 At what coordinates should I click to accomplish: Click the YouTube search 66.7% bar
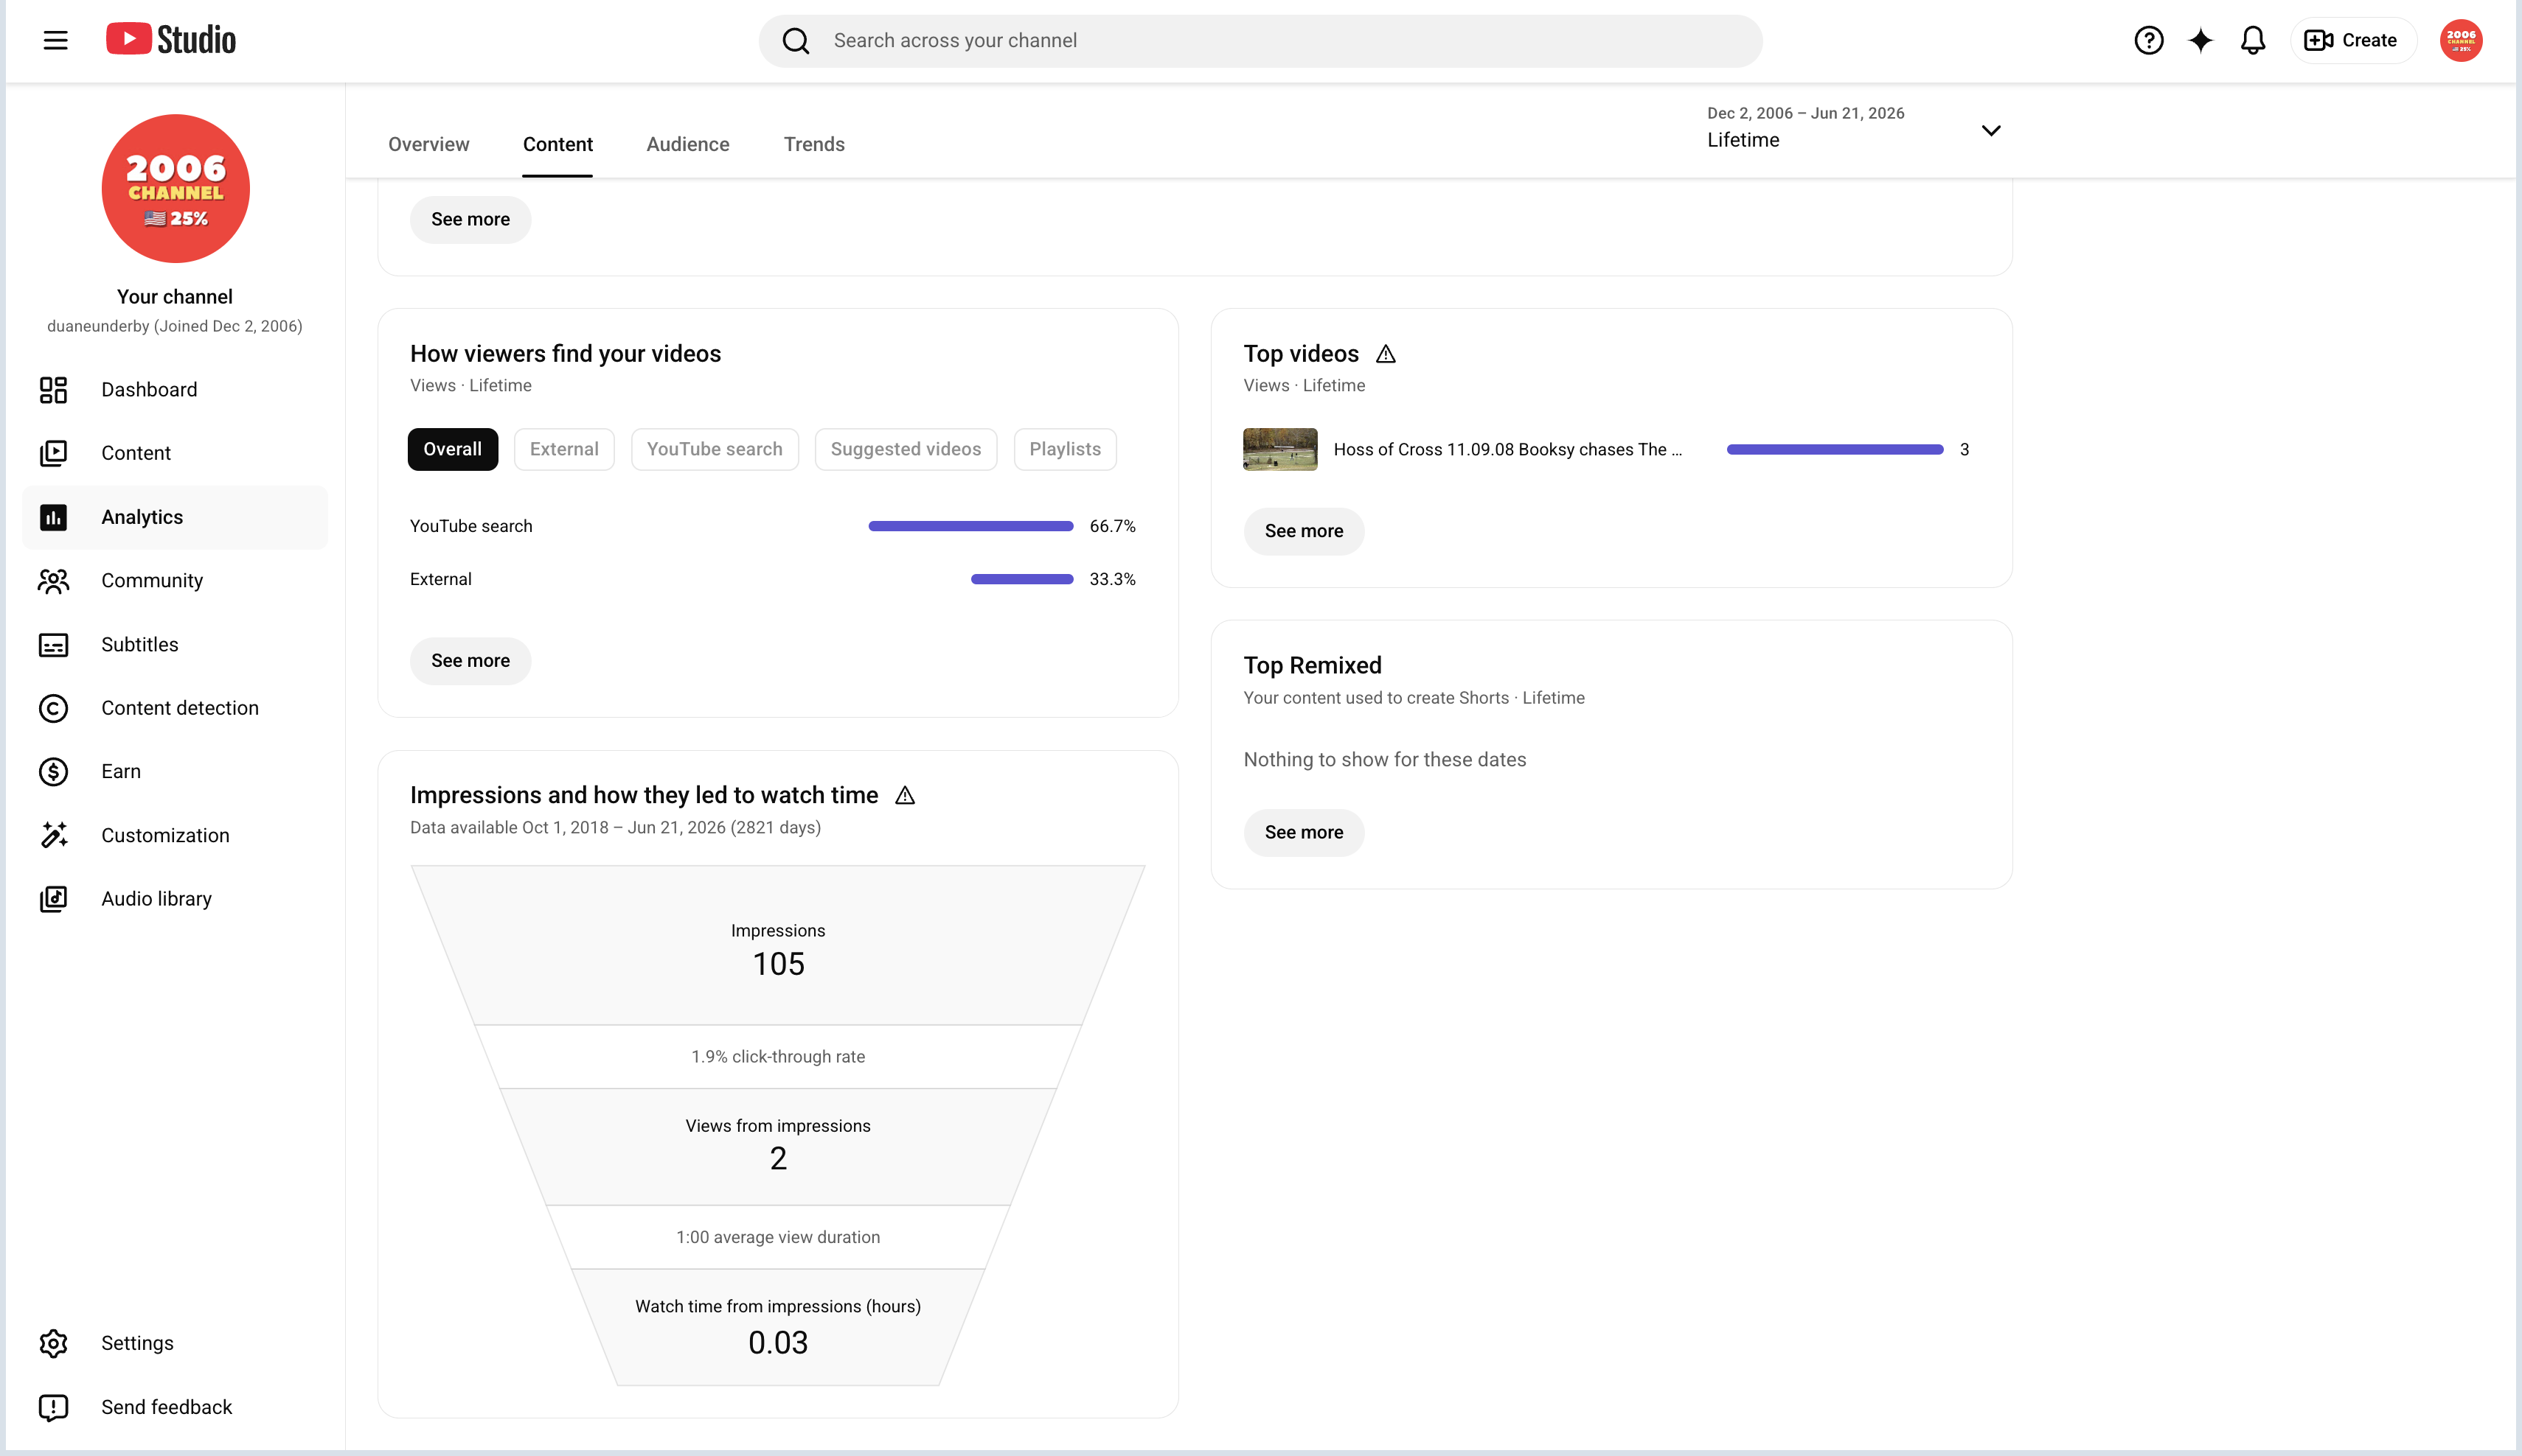(970, 526)
